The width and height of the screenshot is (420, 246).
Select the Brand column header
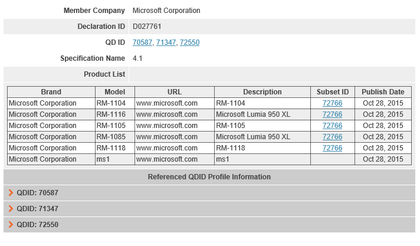point(51,92)
